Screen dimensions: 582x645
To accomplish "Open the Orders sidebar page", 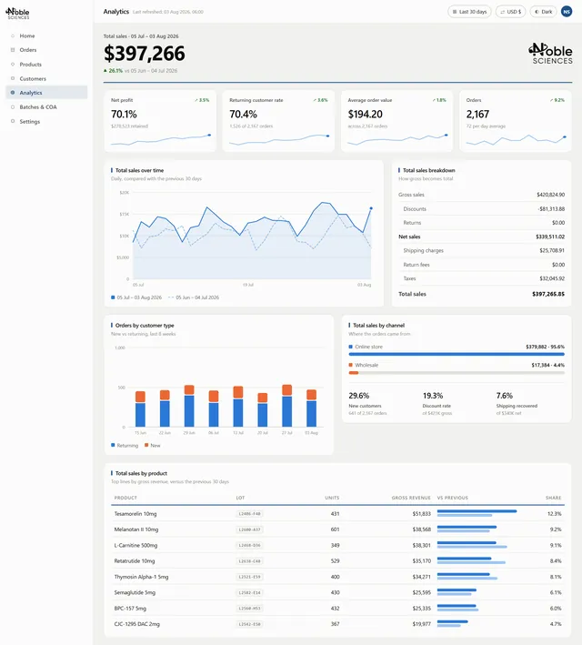I will point(28,50).
